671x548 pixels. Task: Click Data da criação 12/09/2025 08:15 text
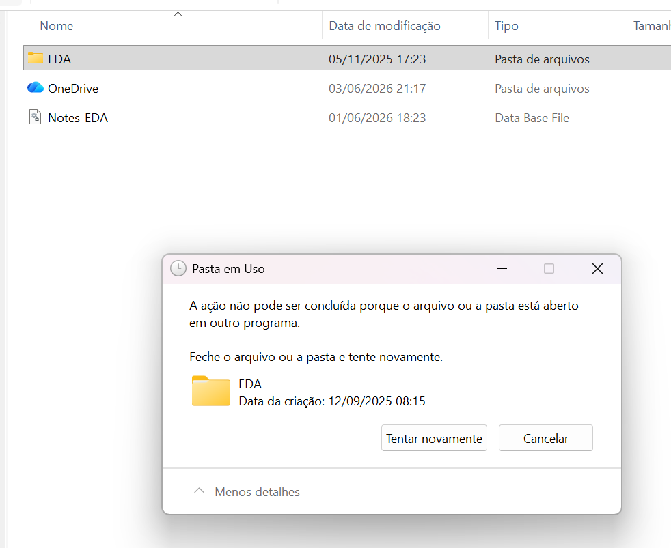pos(331,401)
